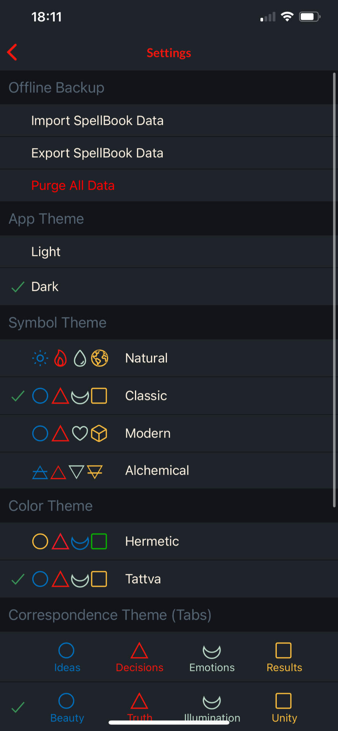
Task: Click the blue Ideas circle icon
Action: tap(67, 650)
